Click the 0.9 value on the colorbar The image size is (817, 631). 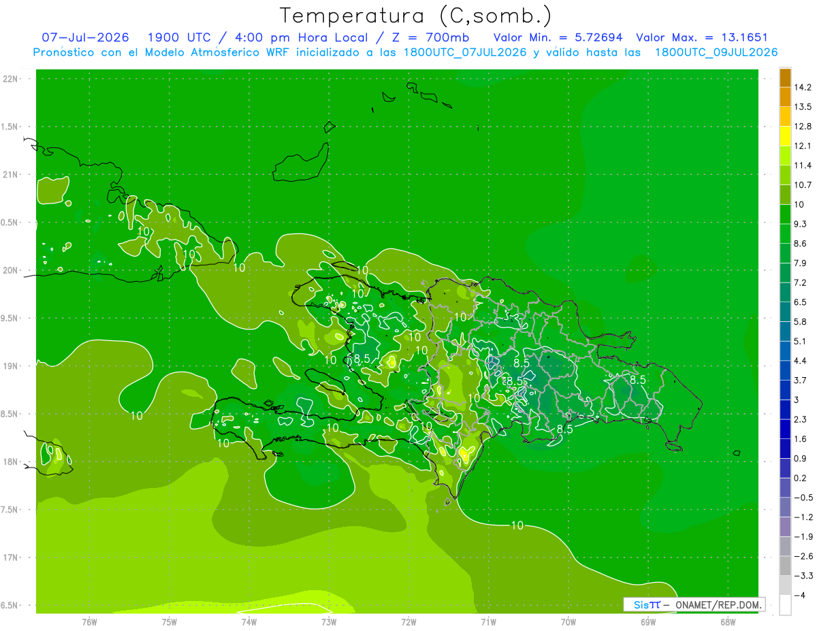(x=801, y=458)
